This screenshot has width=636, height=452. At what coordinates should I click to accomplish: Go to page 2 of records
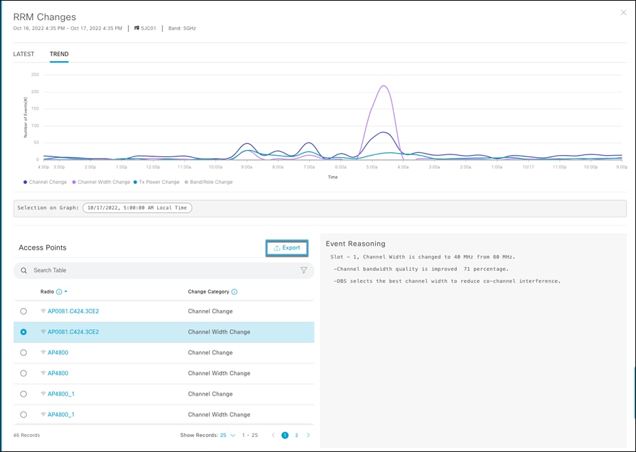pos(296,436)
